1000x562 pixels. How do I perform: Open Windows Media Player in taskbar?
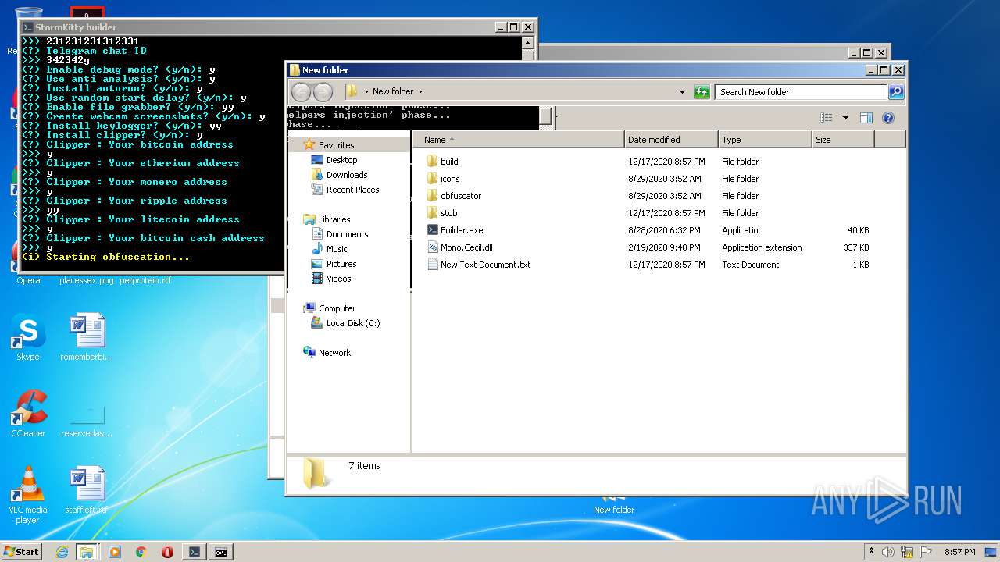click(115, 552)
